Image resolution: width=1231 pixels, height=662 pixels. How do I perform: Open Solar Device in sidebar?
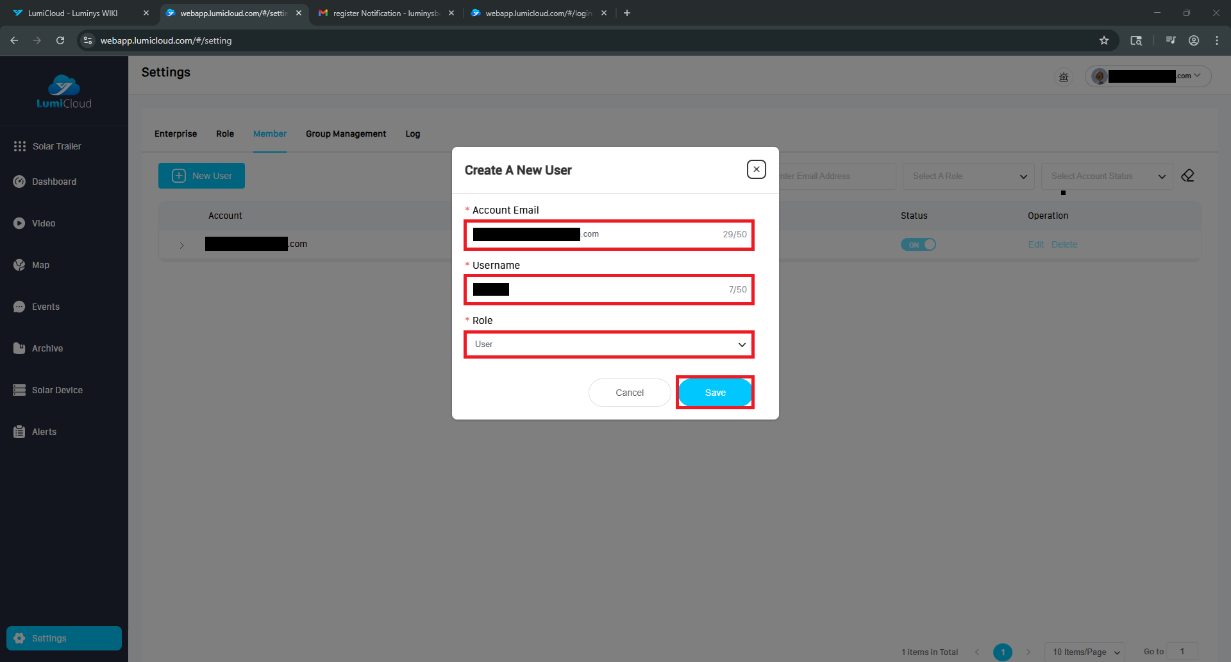coord(57,390)
